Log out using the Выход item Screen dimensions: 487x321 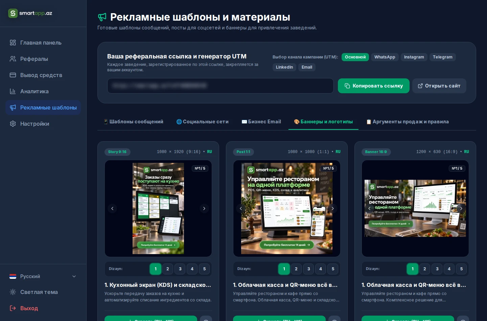point(43,308)
